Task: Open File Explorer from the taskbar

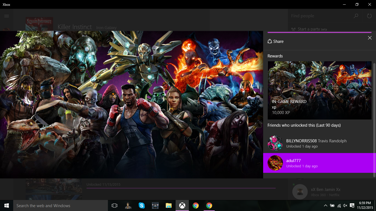Action: (169, 206)
